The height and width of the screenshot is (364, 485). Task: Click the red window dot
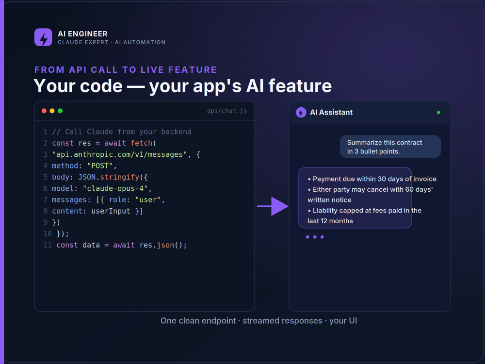coord(44,111)
